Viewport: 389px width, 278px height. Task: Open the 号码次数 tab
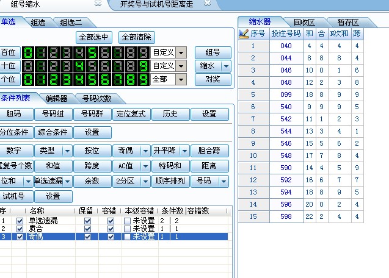[x=101, y=98]
